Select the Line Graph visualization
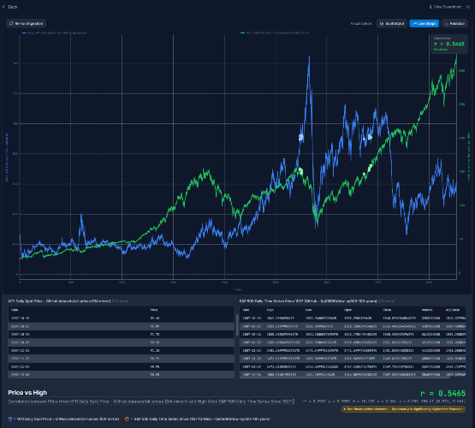The image size is (475, 428). click(x=425, y=24)
